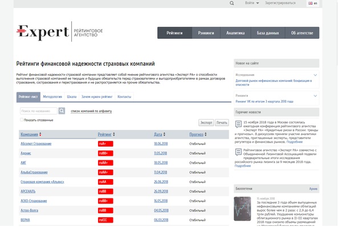
Task: Open the База данных menu item
Action: pos(268,33)
